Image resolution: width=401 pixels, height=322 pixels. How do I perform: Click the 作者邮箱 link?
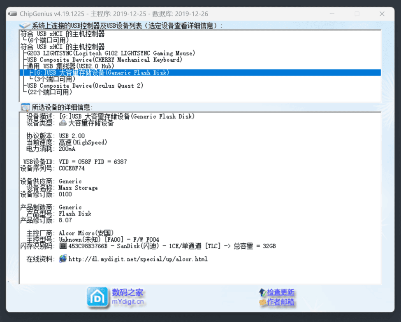click(280, 302)
